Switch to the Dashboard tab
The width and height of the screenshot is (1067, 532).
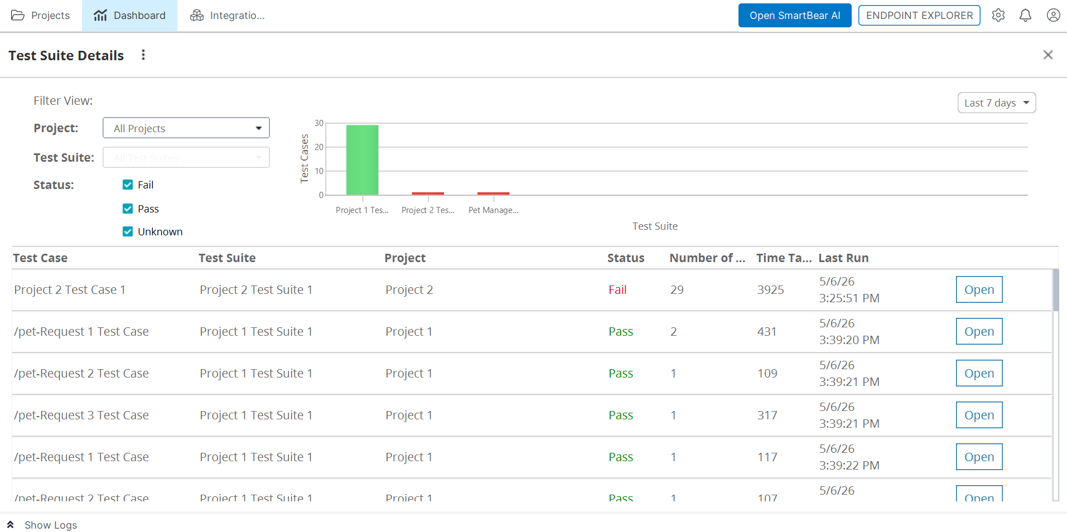[x=129, y=16]
